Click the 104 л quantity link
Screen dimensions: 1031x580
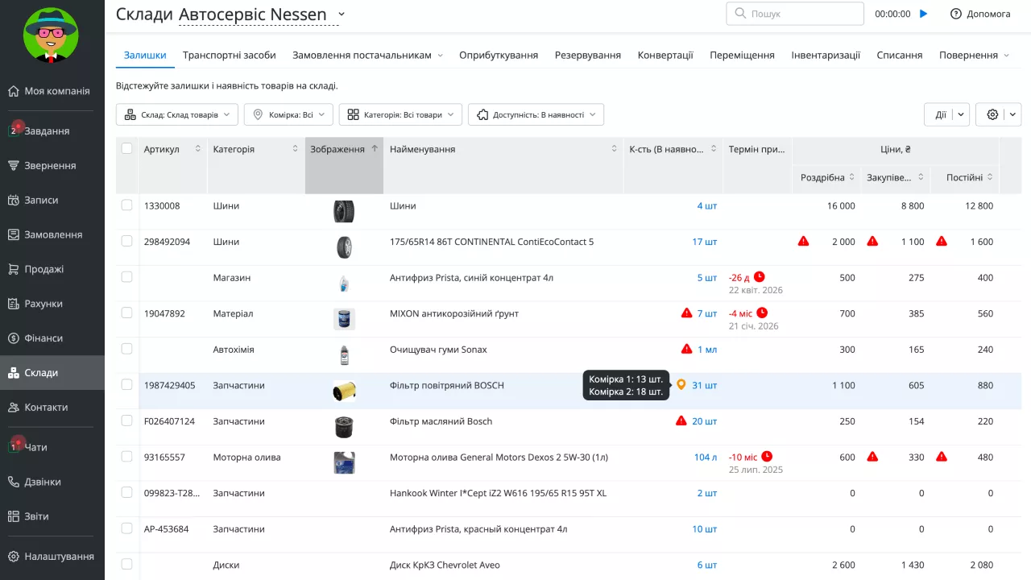point(706,457)
